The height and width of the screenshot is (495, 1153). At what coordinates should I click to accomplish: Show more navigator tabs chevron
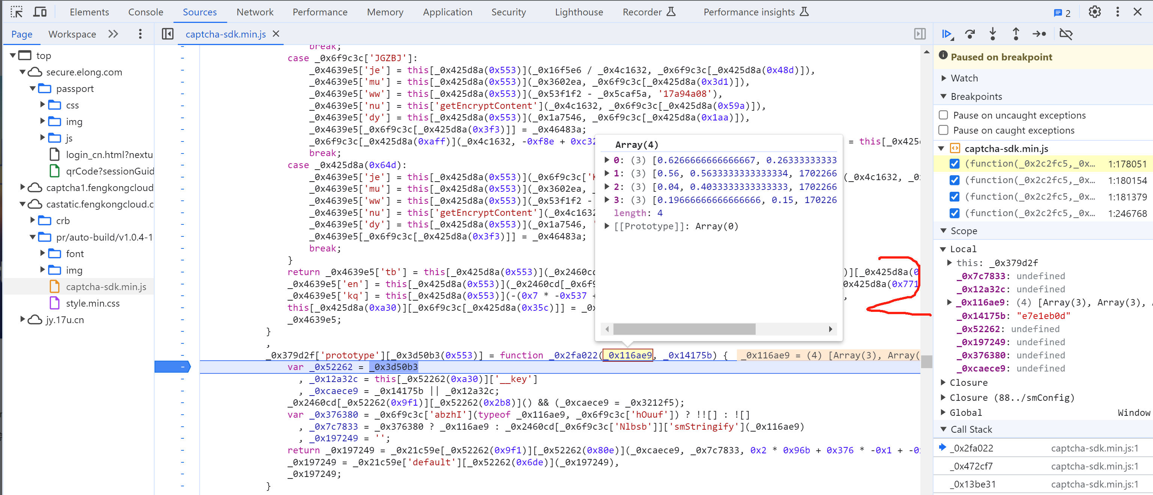(113, 34)
